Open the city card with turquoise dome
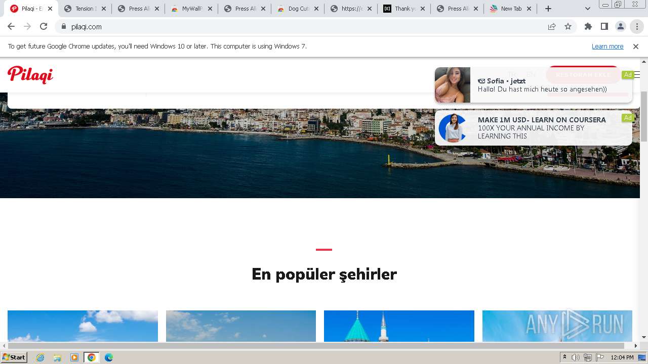 399,326
